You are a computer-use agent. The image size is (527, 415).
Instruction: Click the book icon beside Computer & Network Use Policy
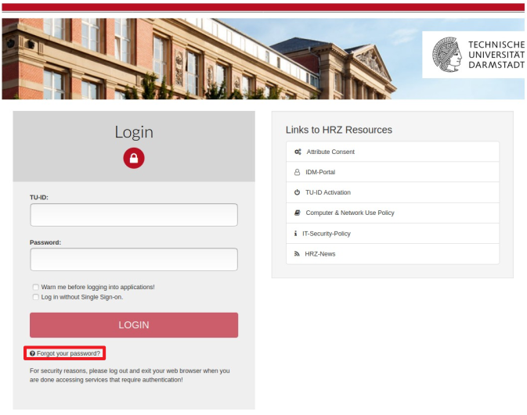[297, 213]
